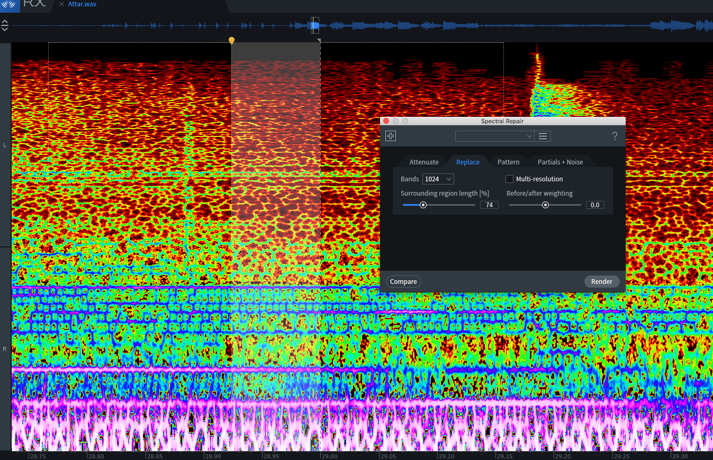Close the Attar.wav file tab
Screen dimensions: 713x460
(61, 4)
